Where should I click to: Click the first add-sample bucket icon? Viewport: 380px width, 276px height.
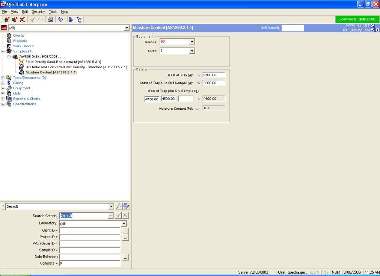tap(7, 20)
